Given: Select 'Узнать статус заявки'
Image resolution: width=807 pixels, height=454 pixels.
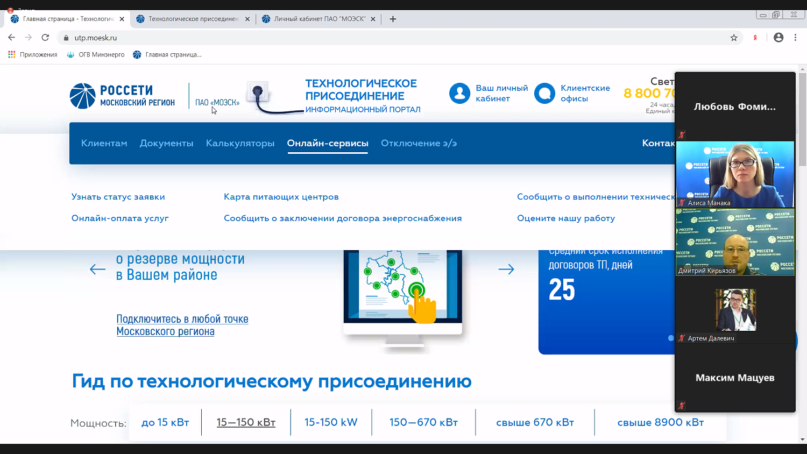Looking at the screenshot, I should (118, 197).
